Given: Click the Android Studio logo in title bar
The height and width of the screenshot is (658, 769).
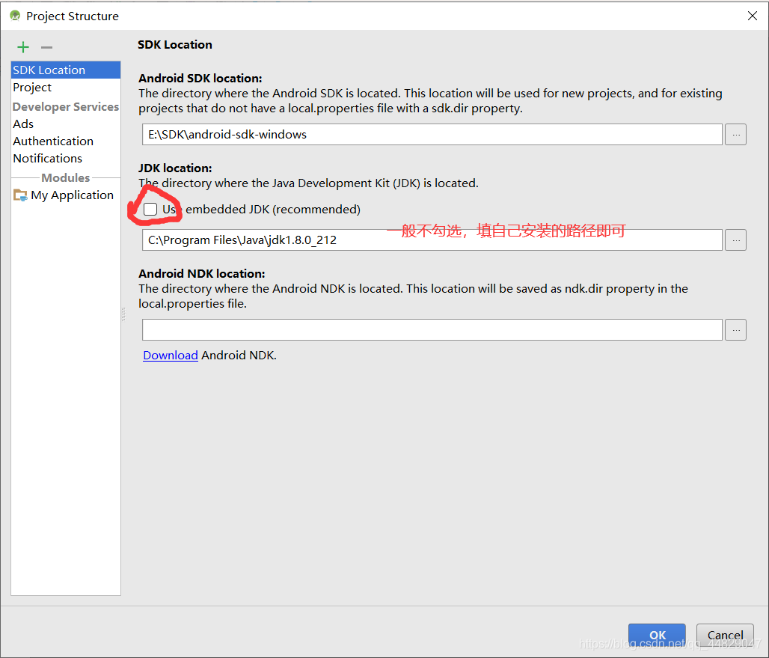Looking at the screenshot, I should coord(15,16).
